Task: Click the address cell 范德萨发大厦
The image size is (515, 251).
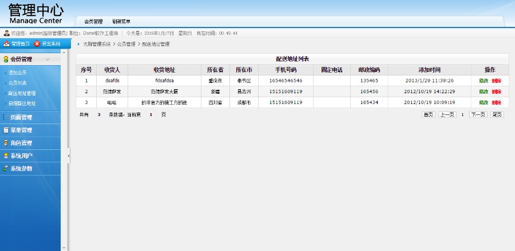Action: 164,91
